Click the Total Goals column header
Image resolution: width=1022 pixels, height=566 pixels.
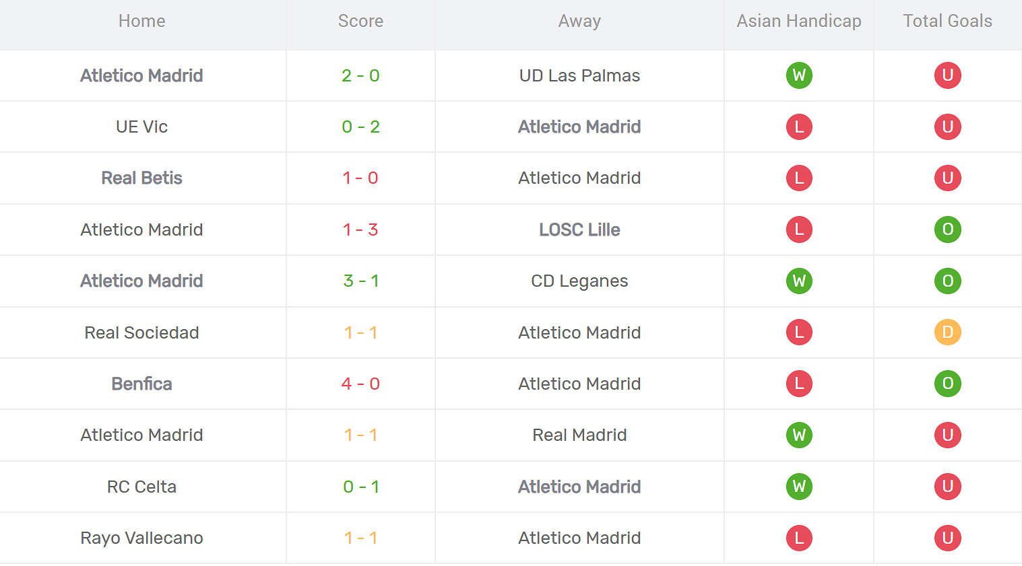click(x=947, y=21)
